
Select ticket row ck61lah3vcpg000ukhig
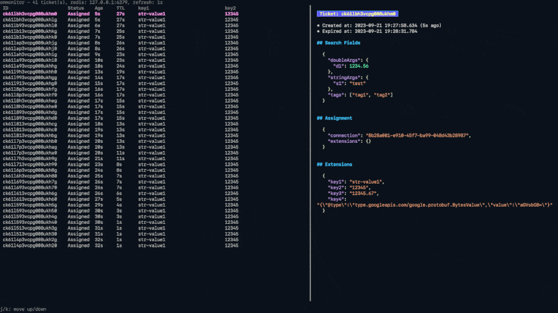pyautogui.click(x=121, y=54)
